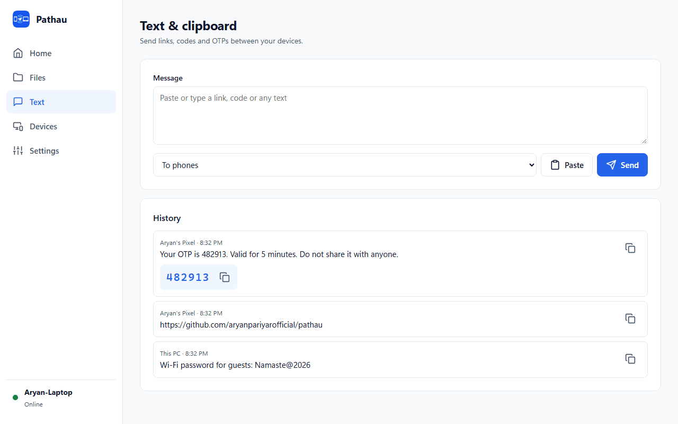Open Settings from the sidebar
Viewport: 678px width, 424px height.
[x=61, y=151]
